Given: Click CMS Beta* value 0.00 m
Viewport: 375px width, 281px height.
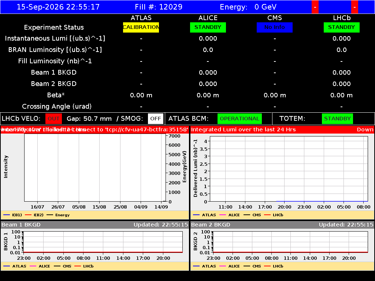Looking at the screenshot, I should (275, 95).
